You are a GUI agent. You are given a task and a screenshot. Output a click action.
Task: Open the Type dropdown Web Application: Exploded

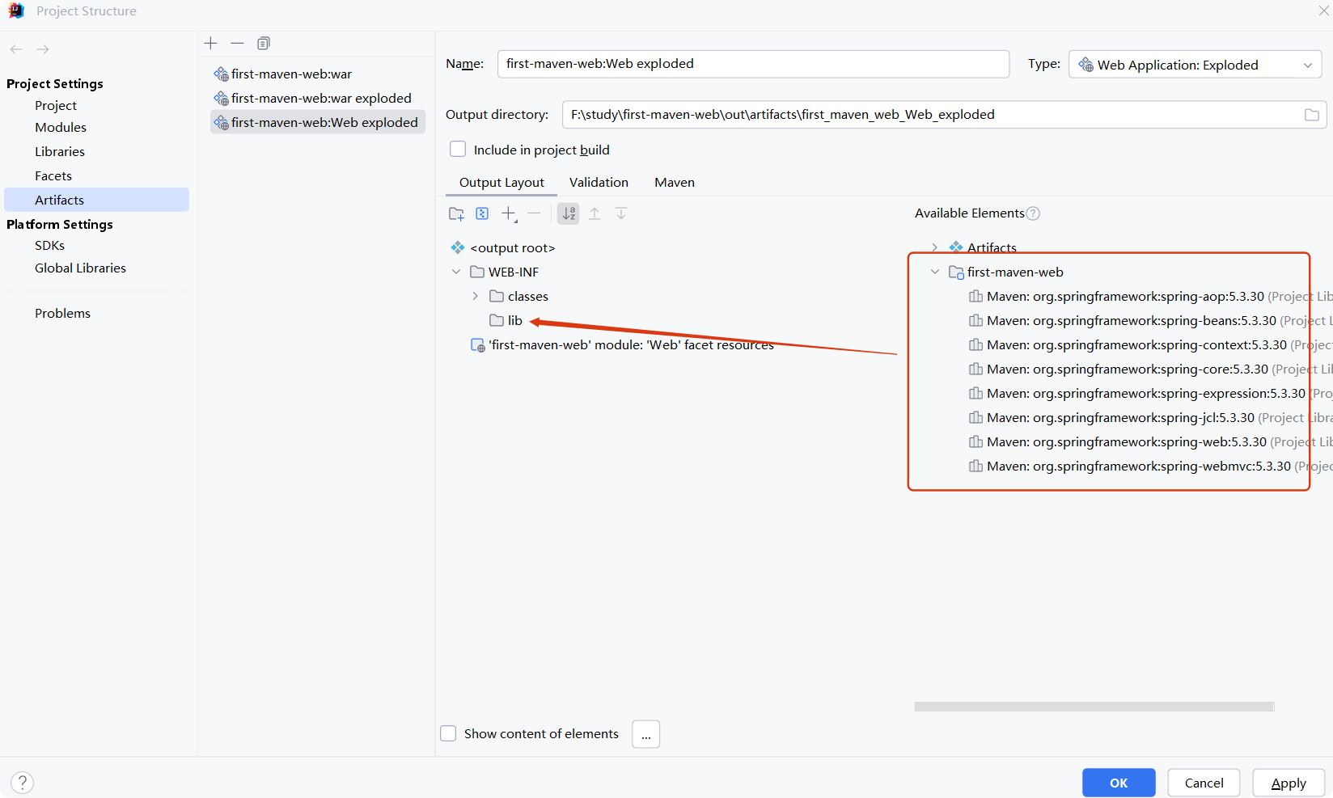tap(1195, 65)
